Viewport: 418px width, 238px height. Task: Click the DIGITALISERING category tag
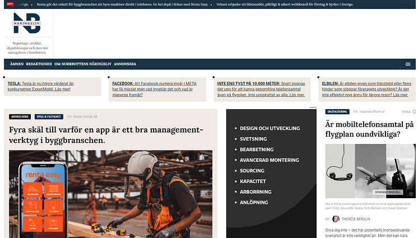tap(338, 111)
